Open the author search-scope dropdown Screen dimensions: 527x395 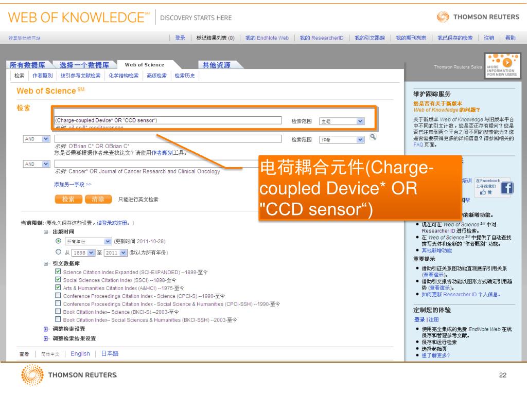tap(342, 140)
